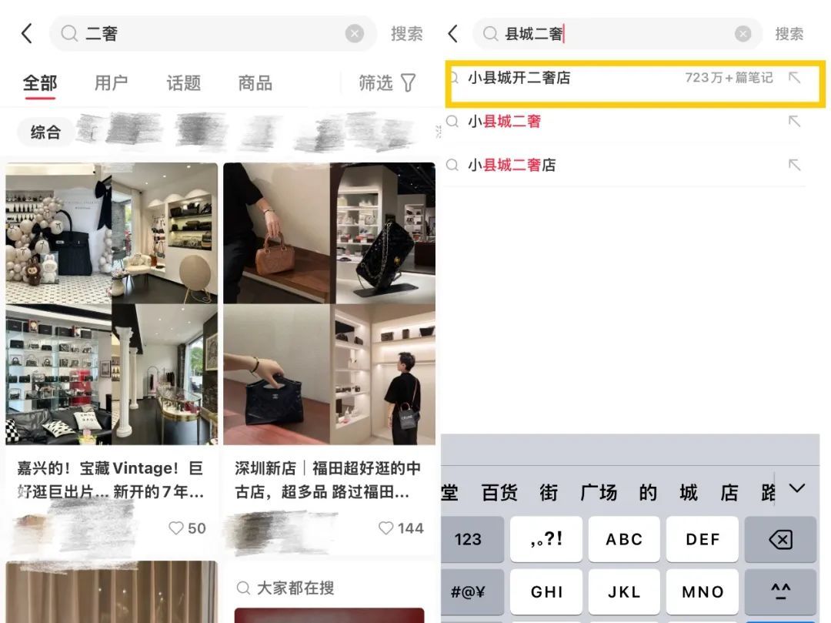Clear the 二奢 search field text
Viewport: 831px width, 623px height.
(x=355, y=34)
